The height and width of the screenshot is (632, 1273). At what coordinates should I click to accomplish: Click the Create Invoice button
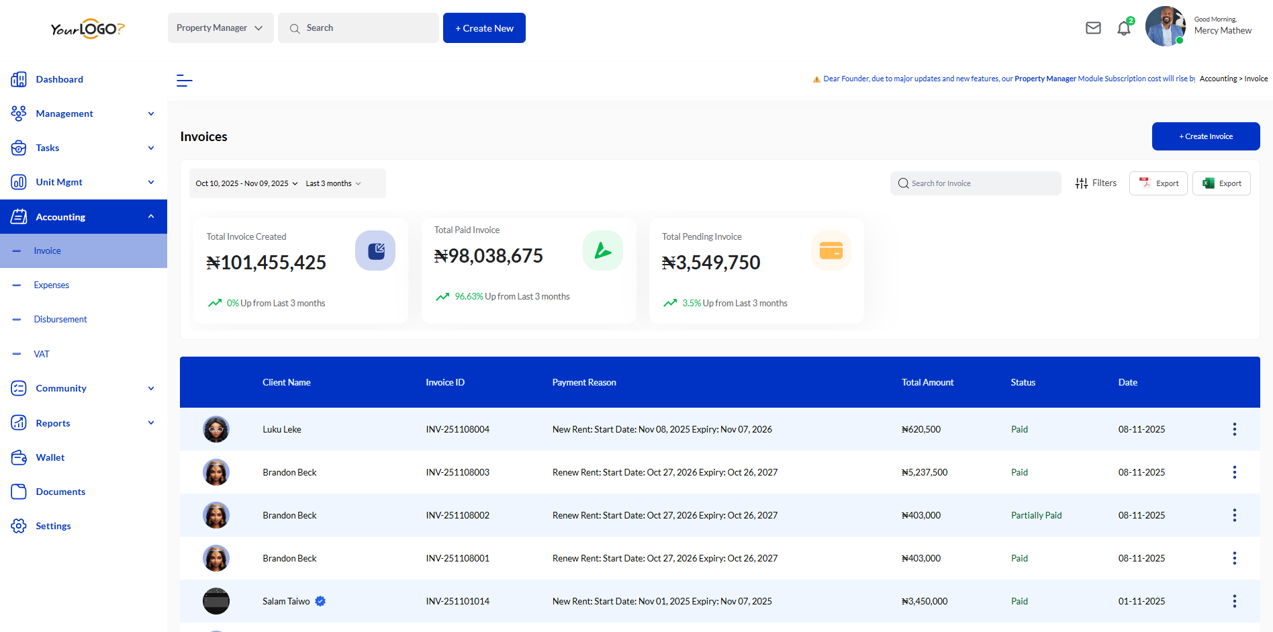point(1205,136)
